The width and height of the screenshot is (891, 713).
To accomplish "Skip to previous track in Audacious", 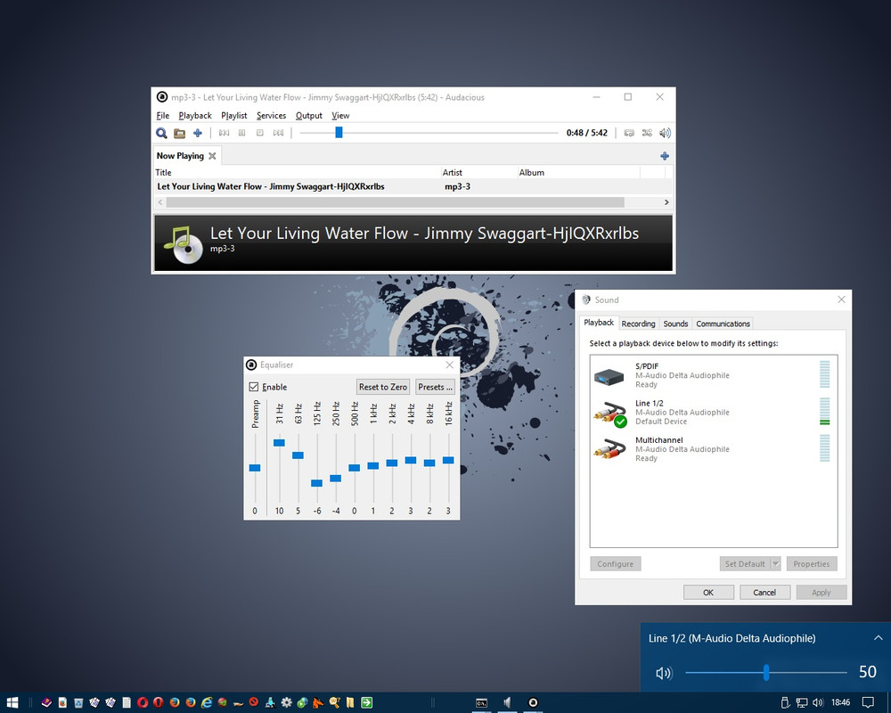I will pos(224,133).
